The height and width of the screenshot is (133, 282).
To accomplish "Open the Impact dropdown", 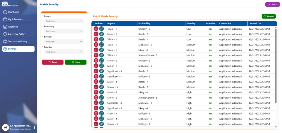I will [64, 21].
